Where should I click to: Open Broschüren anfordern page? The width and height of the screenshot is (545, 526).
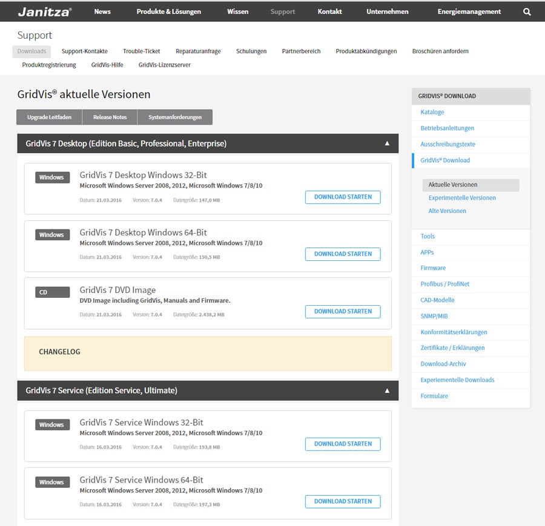(440, 51)
